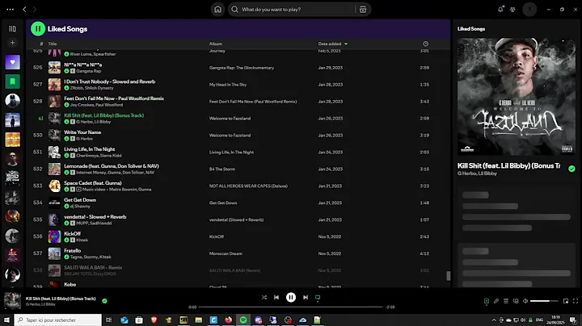Open the three-dots app menu
The image size is (582, 326).
tap(10, 9)
